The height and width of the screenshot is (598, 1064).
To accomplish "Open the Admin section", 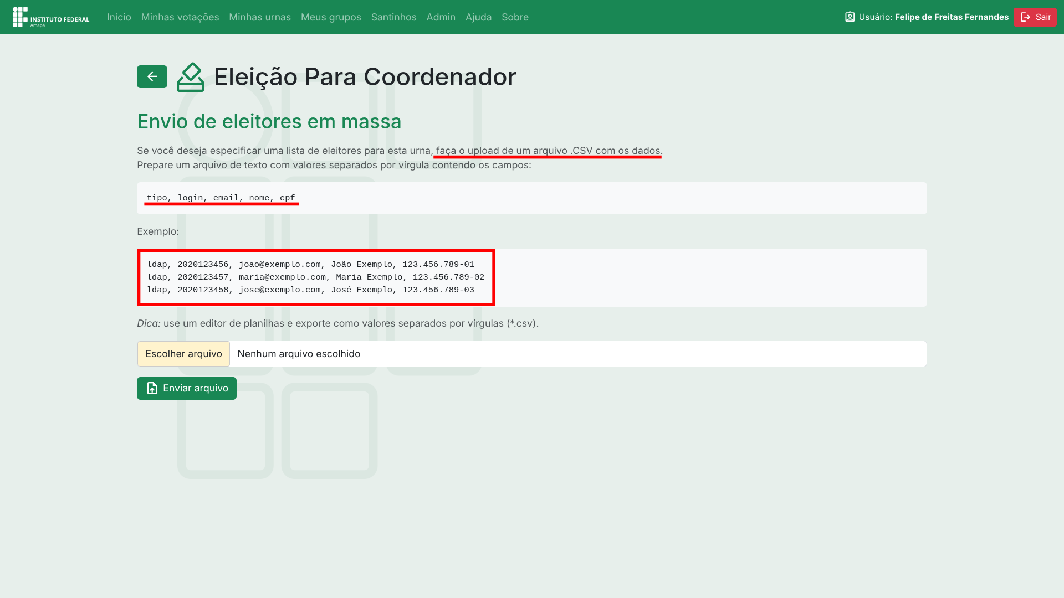I will click(x=441, y=17).
